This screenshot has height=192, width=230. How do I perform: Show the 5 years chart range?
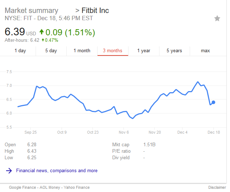(x=175, y=51)
